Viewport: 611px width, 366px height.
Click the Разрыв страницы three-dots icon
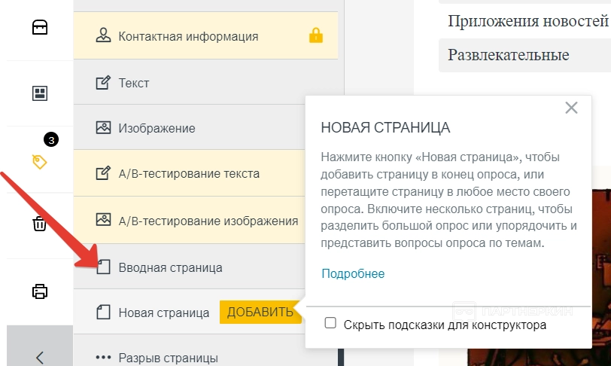103,357
